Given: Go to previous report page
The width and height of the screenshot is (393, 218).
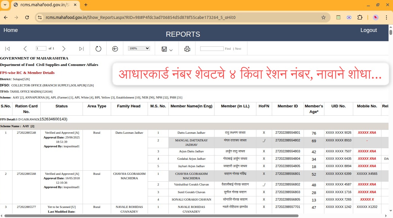Looking at the screenshot, I should point(25,49).
